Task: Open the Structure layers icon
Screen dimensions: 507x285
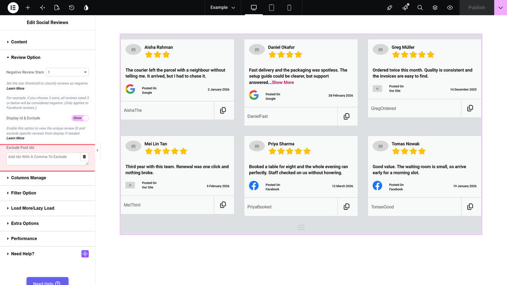Action: click(435, 8)
